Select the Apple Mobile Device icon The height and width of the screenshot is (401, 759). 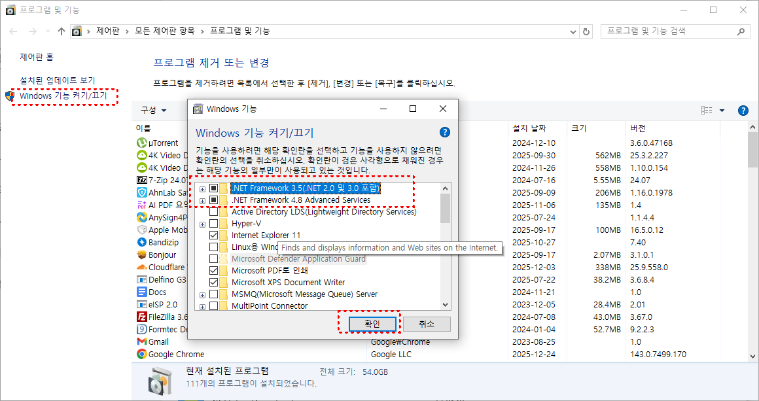coord(142,230)
